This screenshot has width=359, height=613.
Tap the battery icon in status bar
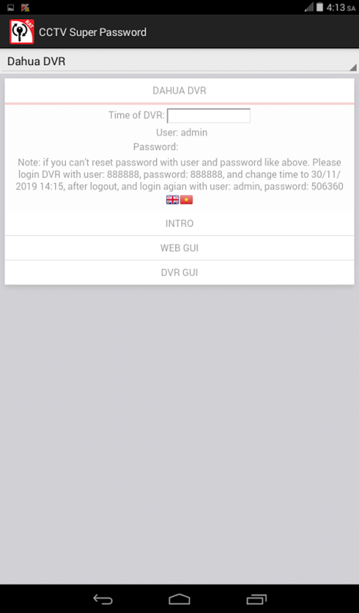coord(320,7)
